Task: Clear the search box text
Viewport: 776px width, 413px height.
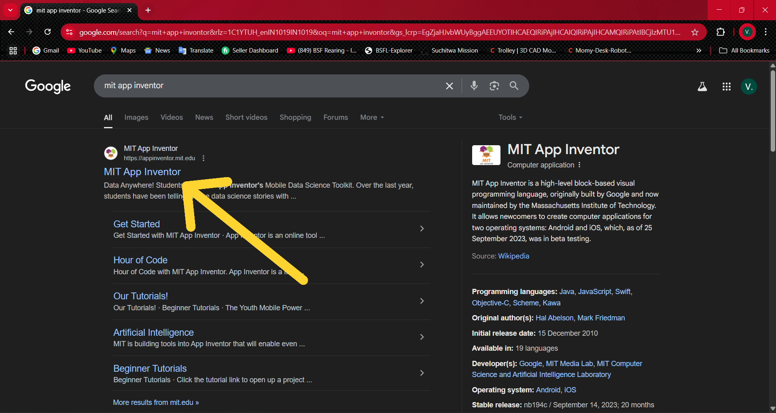Action: pyautogui.click(x=449, y=86)
